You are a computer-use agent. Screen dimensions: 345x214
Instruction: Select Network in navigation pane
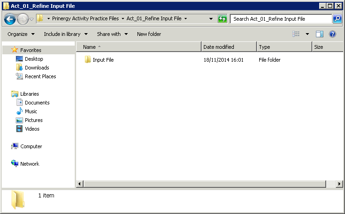pyautogui.click(x=30, y=164)
